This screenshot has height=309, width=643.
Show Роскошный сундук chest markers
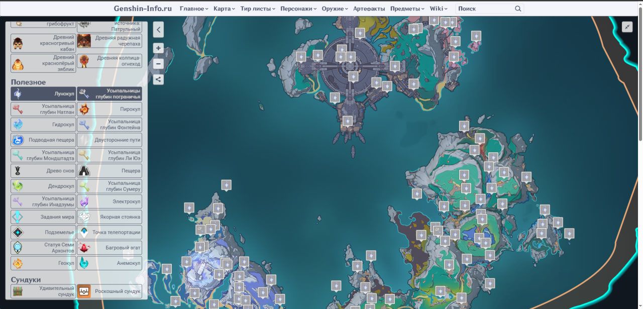110,291
